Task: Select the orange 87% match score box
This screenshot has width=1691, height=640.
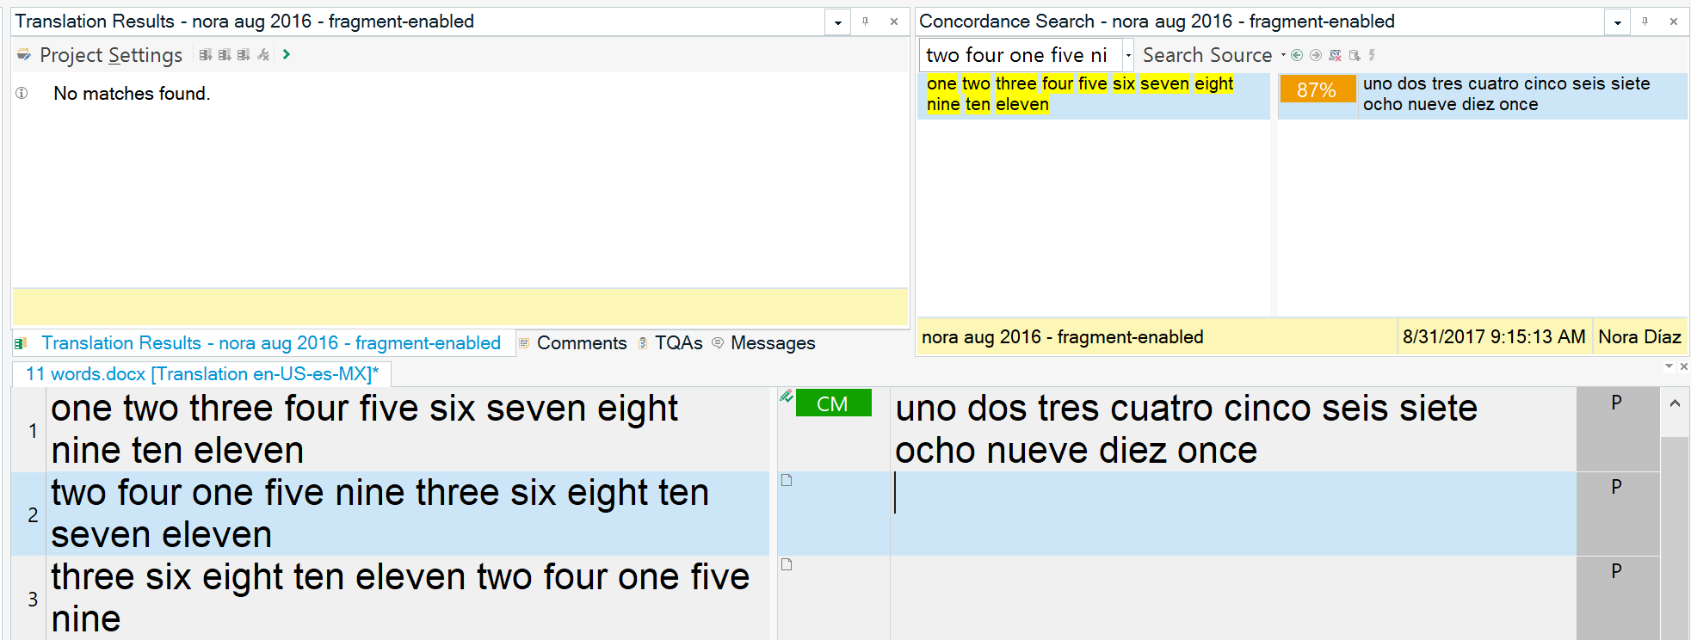Action: [x=1316, y=90]
